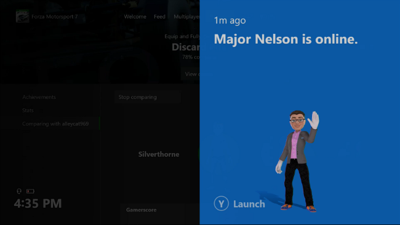Click the partially hidden View button

pyautogui.click(x=191, y=74)
